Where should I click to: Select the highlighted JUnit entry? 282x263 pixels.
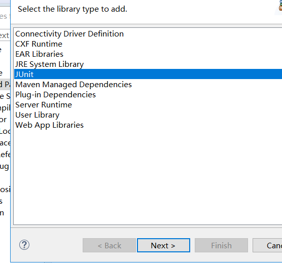pos(148,74)
